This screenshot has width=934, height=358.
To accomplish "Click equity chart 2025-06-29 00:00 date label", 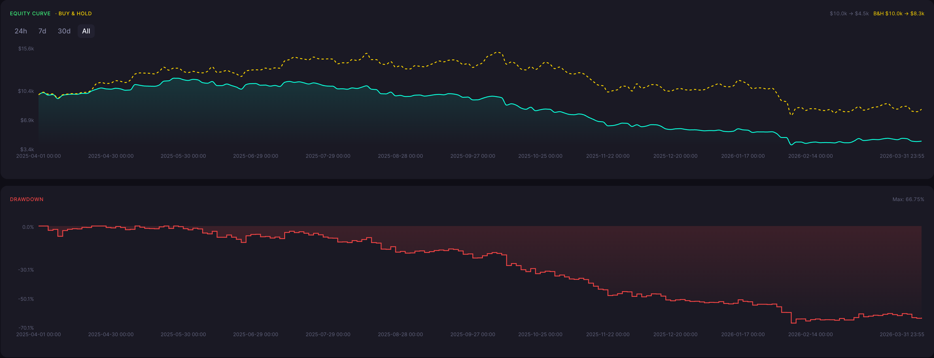I will pos(256,156).
